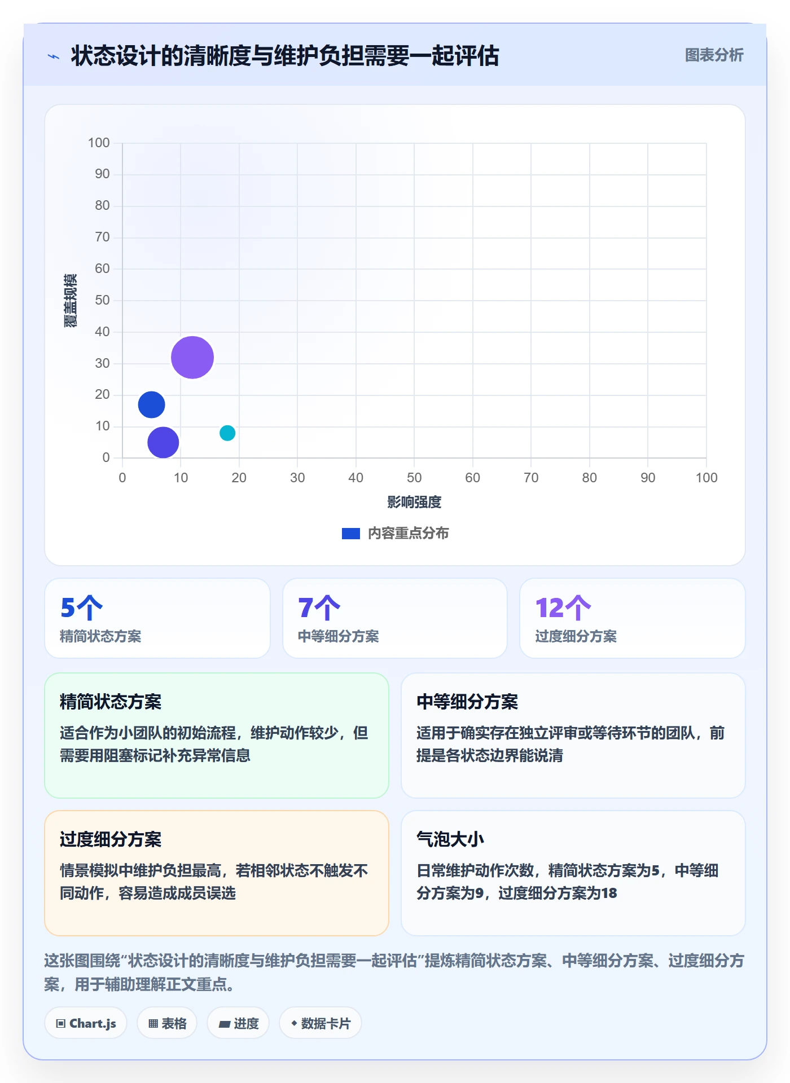Click the 表格 tag chip

click(x=167, y=1023)
